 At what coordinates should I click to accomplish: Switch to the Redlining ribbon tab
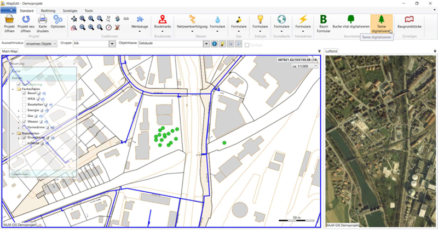point(48,10)
